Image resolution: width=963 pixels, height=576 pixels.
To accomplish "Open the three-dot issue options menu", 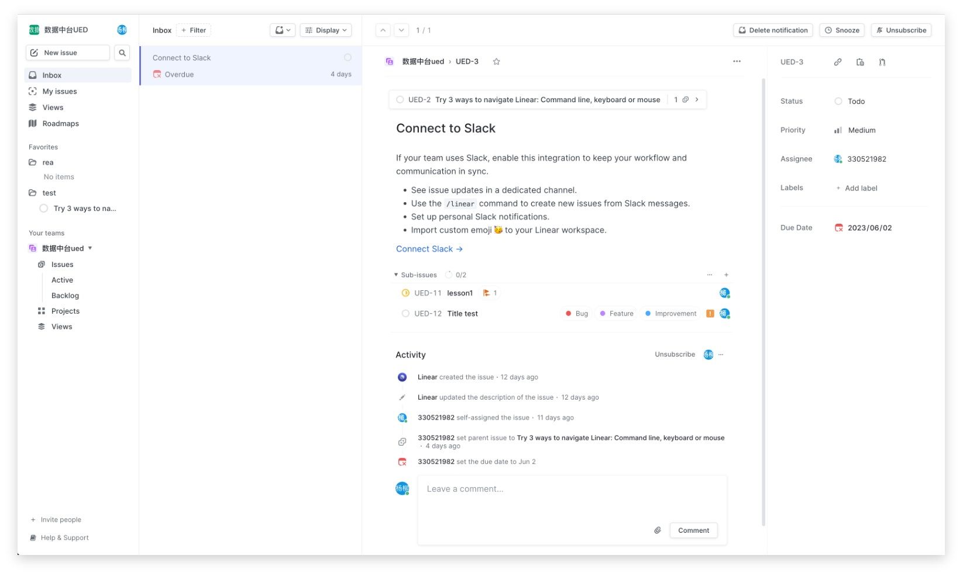I will [x=737, y=61].
